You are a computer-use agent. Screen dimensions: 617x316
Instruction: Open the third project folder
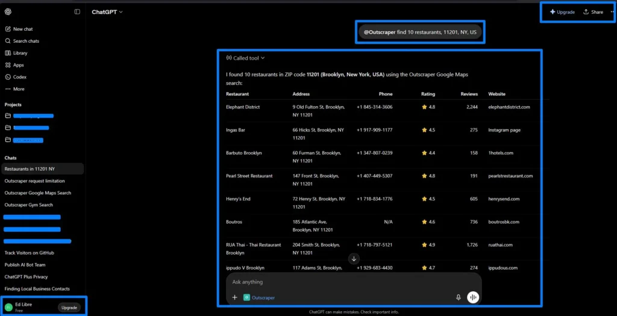point(24,140)
